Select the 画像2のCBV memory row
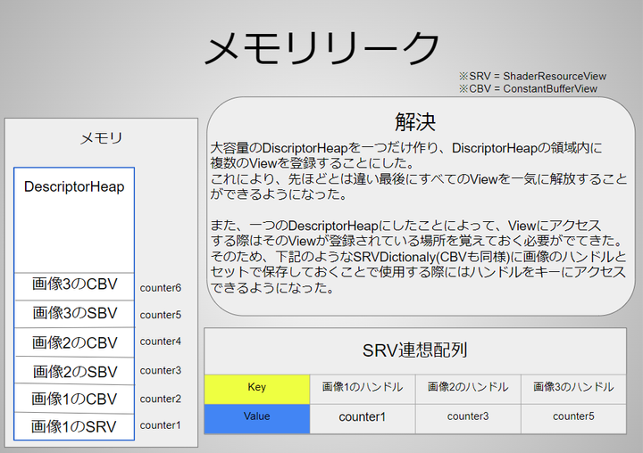Viewport: 643px width, 453px height. click(74, 342)
